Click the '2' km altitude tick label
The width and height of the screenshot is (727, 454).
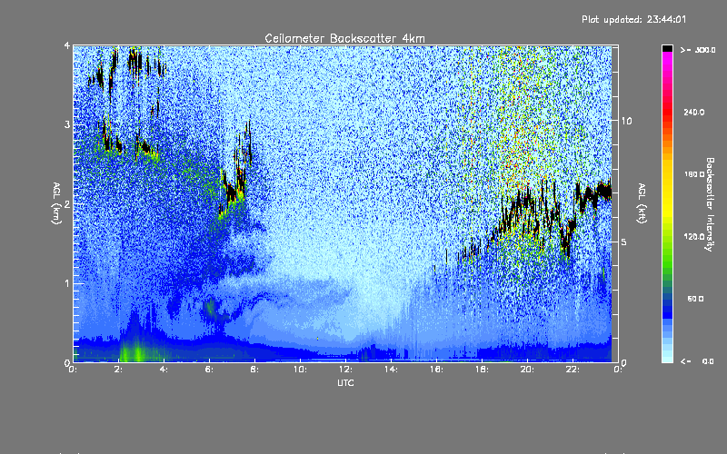click(x=67, y=203)
